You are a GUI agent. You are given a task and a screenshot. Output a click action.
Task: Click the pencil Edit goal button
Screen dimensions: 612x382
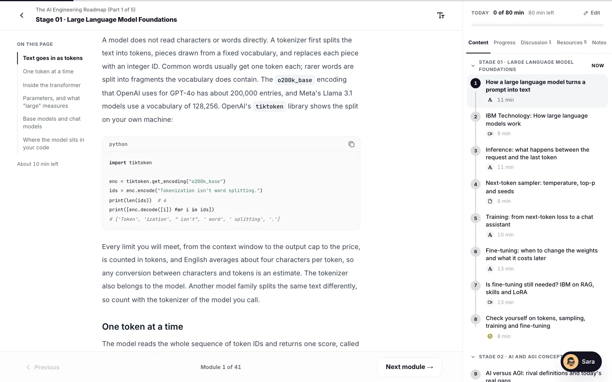coord(592,13)
